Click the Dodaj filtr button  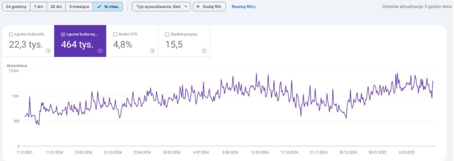(209, 7)
